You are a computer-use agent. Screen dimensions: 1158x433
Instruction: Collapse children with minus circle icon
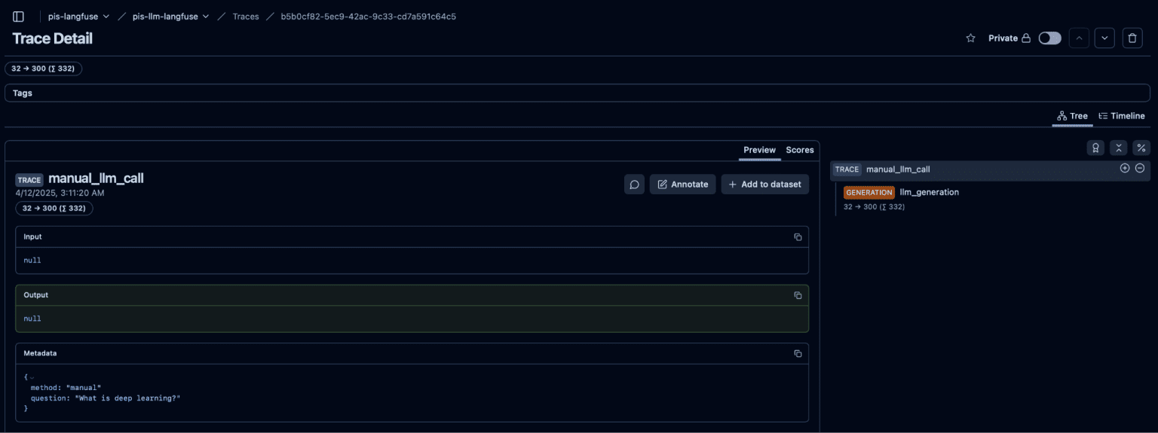coord(1140,169)
